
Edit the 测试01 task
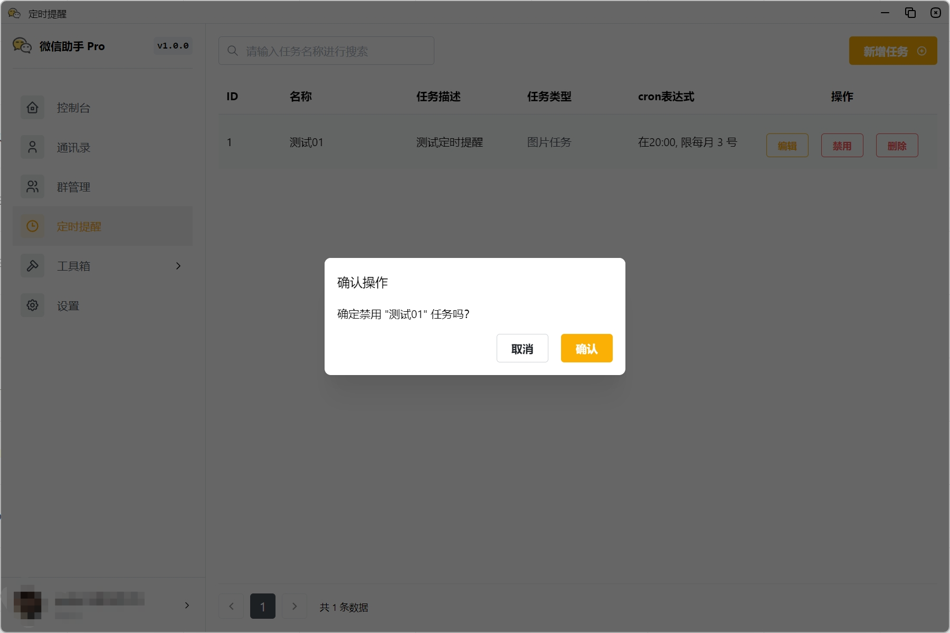(787, 145)
